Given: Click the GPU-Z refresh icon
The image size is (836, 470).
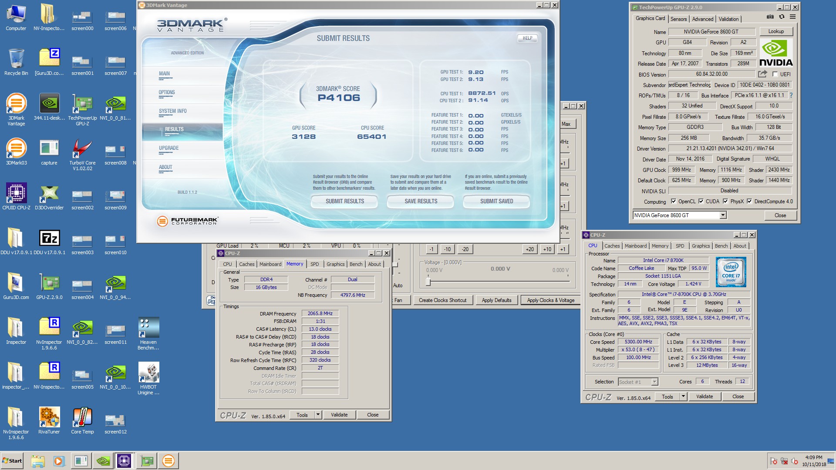Looking at the screenshot, I should coord(782,17).
